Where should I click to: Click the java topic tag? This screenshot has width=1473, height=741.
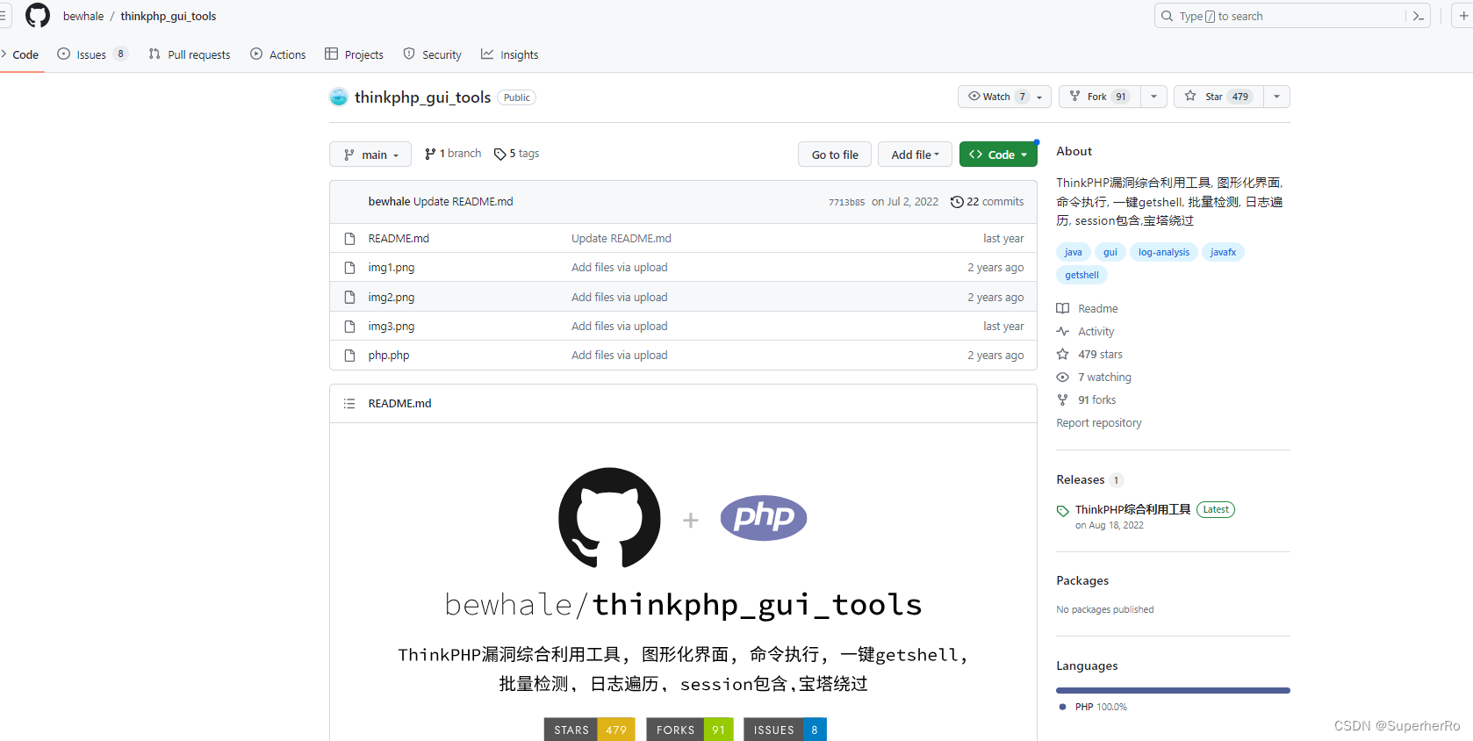coord(1074,252)
